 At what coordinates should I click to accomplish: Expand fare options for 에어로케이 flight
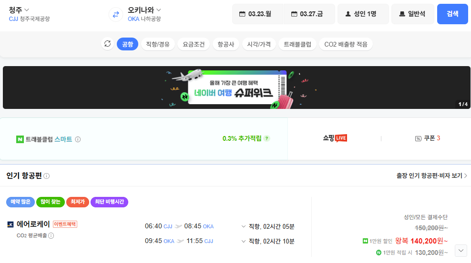tap(461, 251)
